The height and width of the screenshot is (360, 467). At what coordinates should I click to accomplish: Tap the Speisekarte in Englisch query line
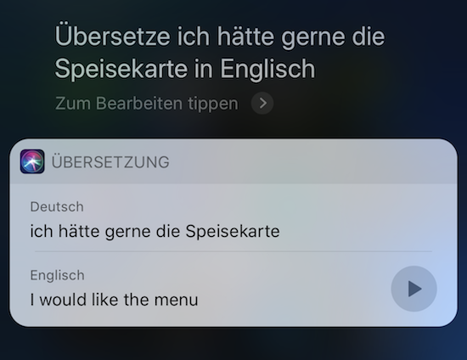184,70
